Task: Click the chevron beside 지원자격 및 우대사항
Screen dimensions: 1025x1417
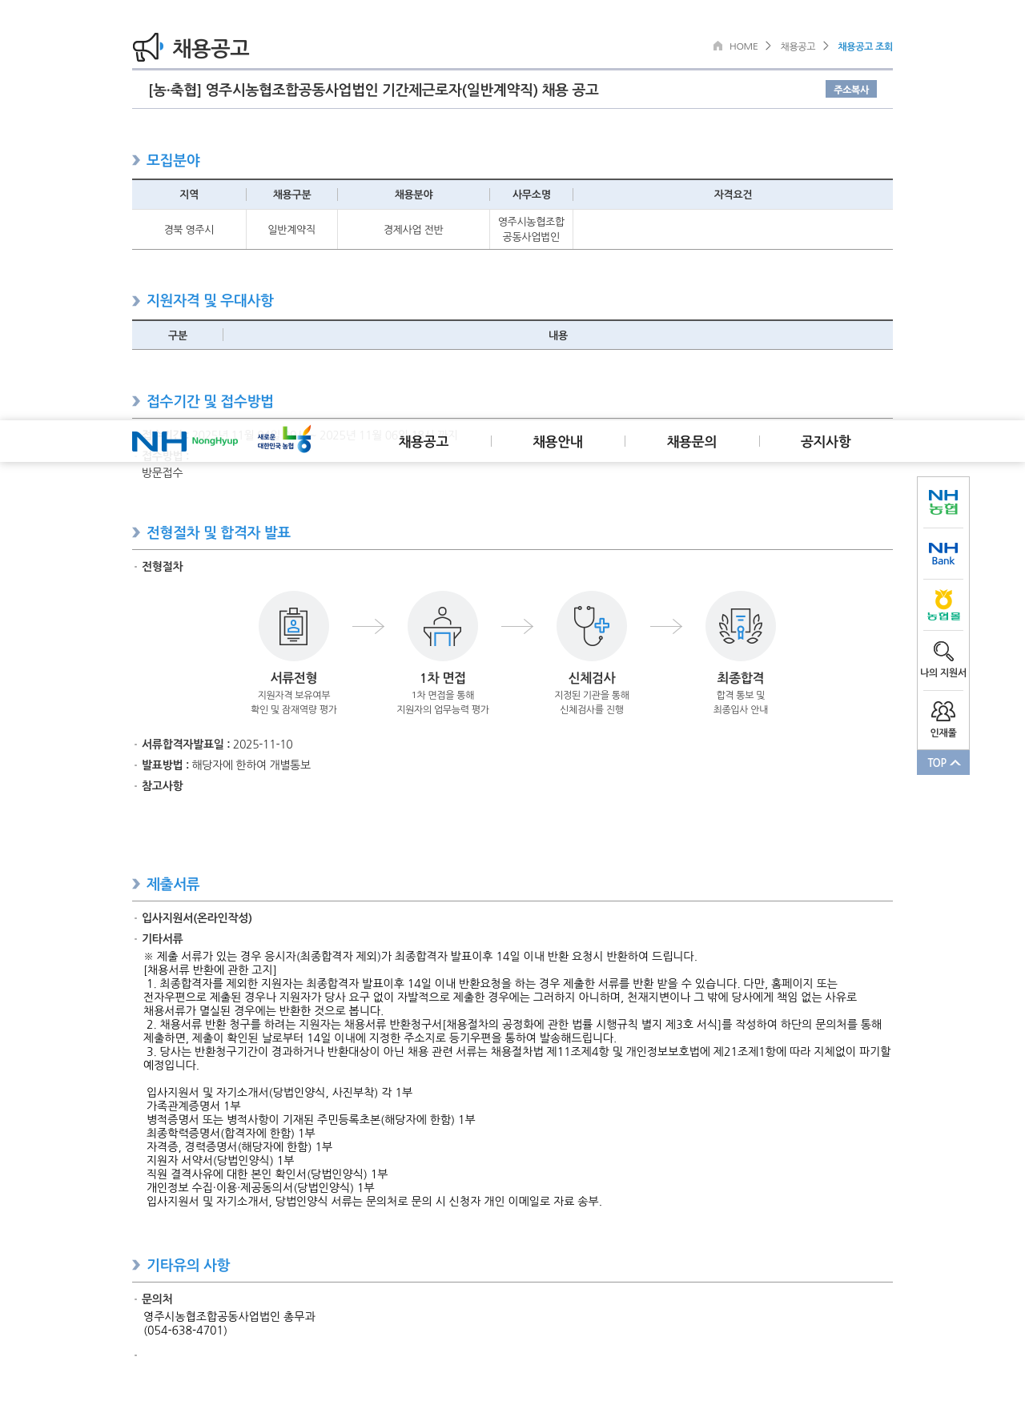Action: coord(136,301)
